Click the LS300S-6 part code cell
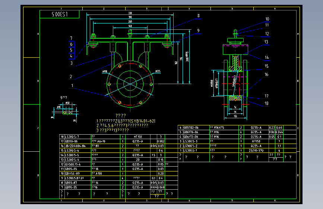 click(x=77, y=151)
